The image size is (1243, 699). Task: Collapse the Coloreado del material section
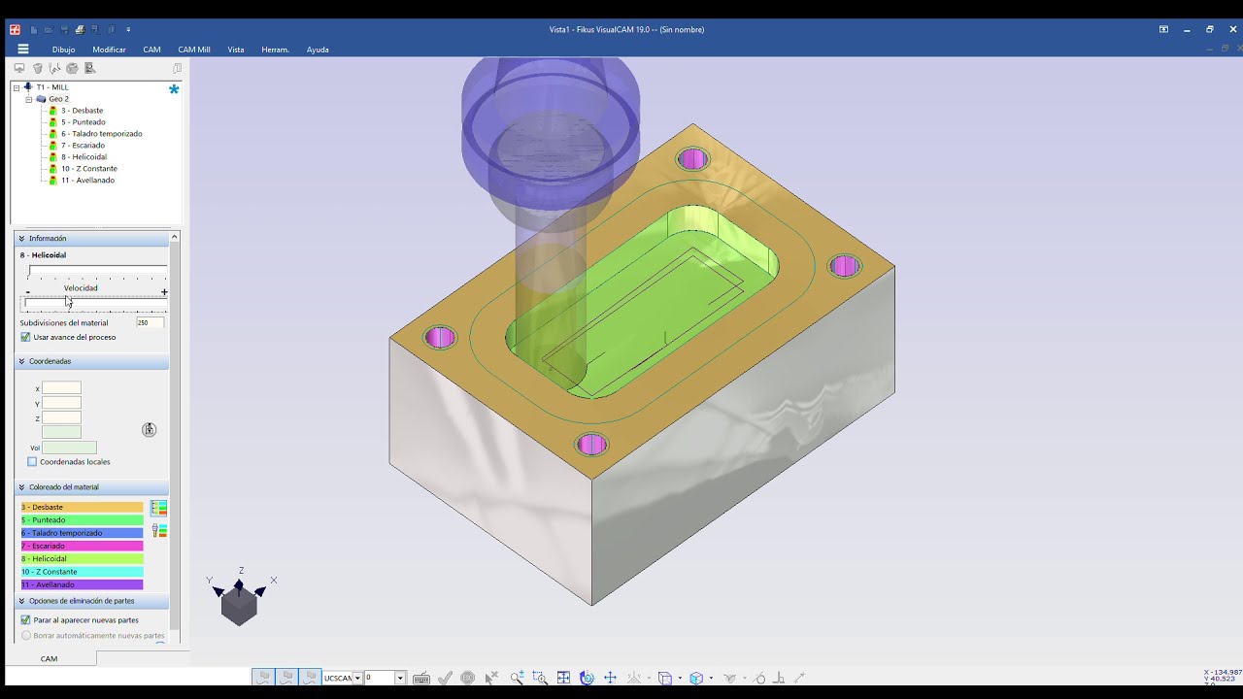point(21,487)
